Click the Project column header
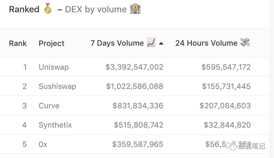Image resolution: width=274 pixels, height=158 pixels. (52, 43)
